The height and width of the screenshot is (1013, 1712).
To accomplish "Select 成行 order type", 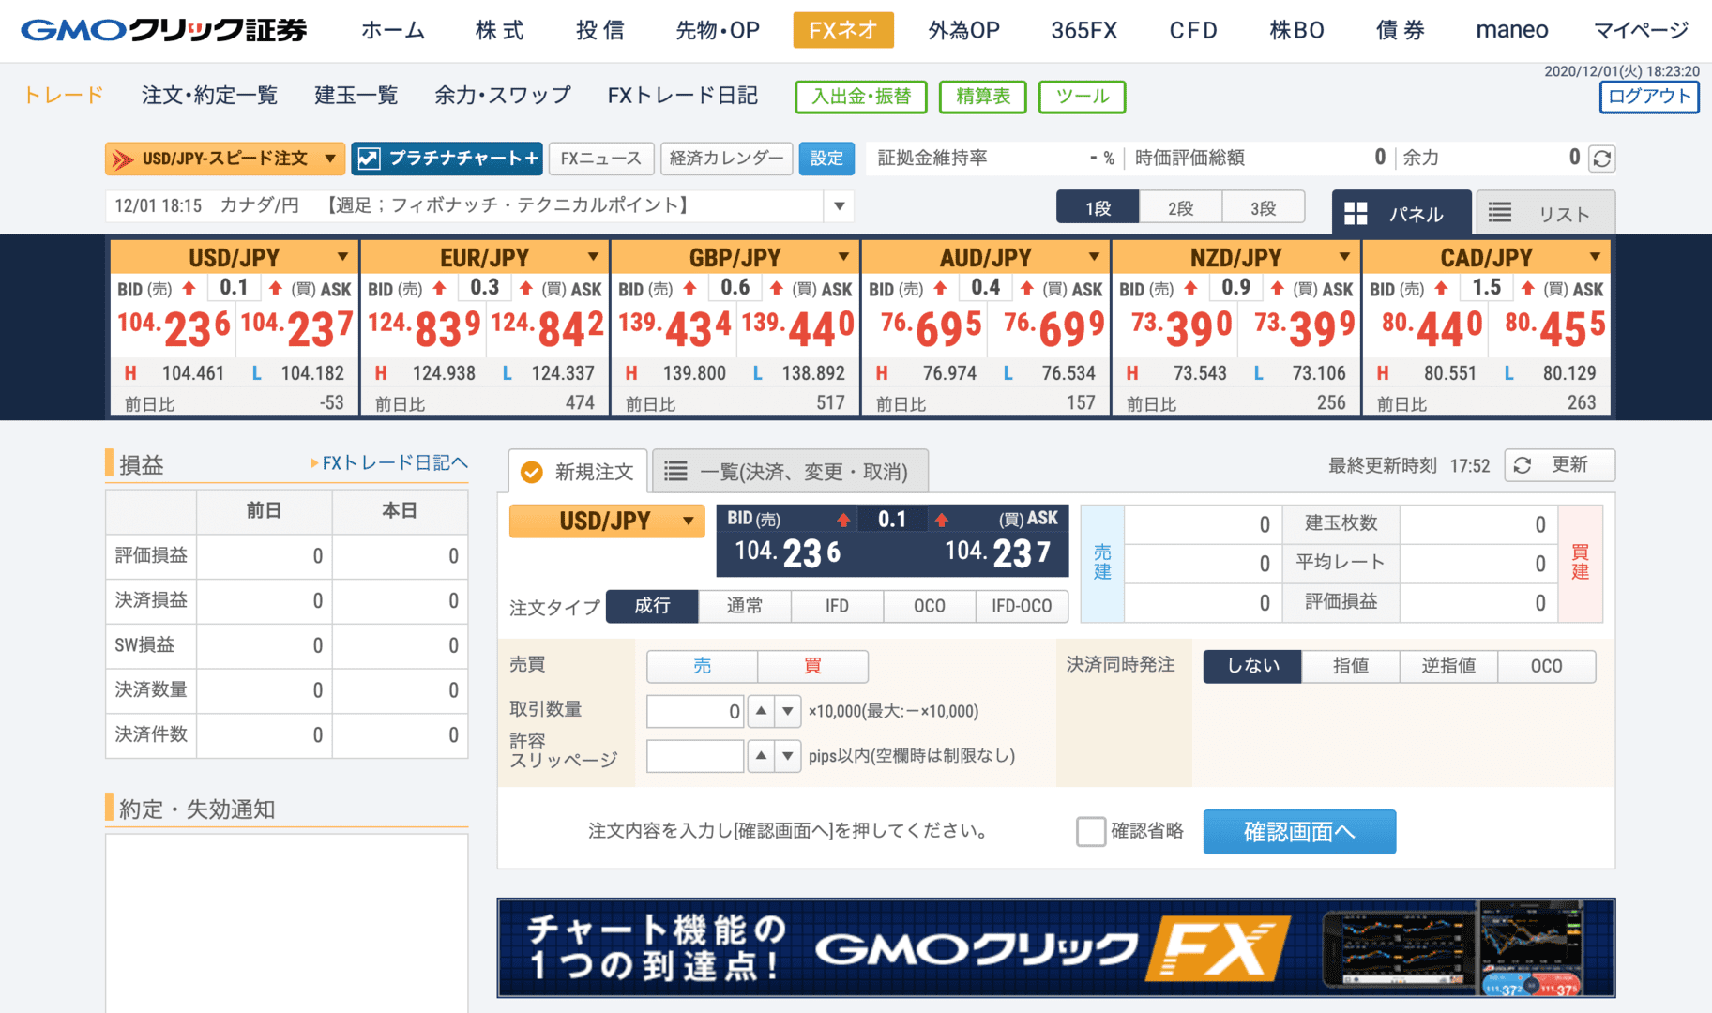I will coord(652,606).
